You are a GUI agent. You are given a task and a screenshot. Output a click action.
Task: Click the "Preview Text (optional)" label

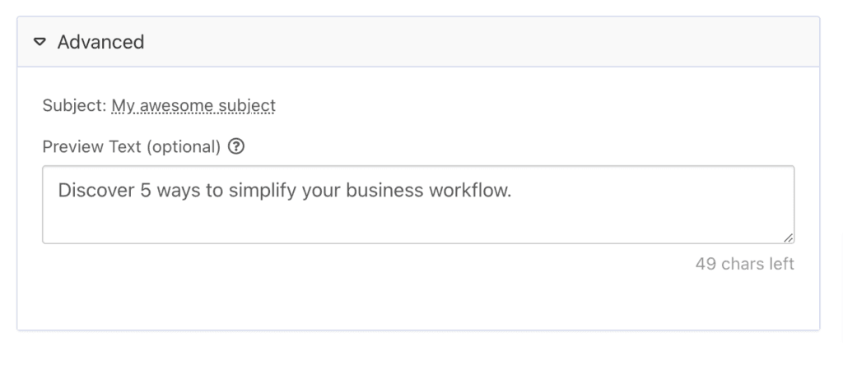[132, 147]
